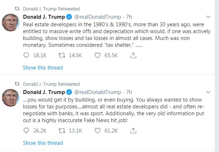Image resolution: width=219 pixels, height=152 pixels.
Task: Open the 7h timestamp of the second tweet
Action: [129, 92]
